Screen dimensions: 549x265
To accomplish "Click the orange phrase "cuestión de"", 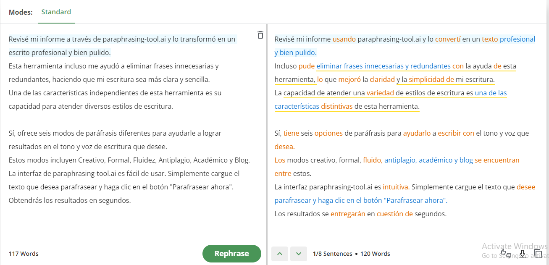I will 395,214.
